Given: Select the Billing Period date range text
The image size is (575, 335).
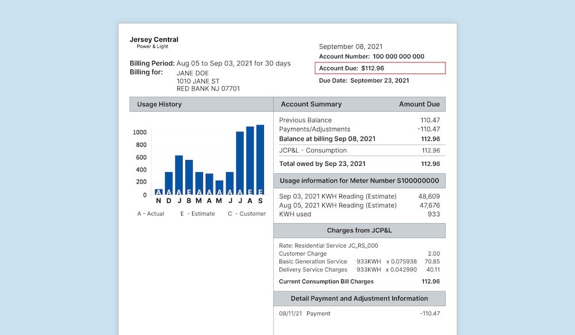Looking at the screenshot, I should pos(233,63).
